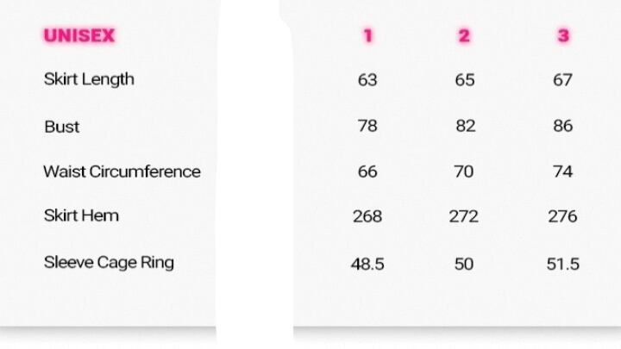Image resolution: width=621 pixels, height=349 pixels.
Task: Select the skirt hem value 268
Action: 367,216
